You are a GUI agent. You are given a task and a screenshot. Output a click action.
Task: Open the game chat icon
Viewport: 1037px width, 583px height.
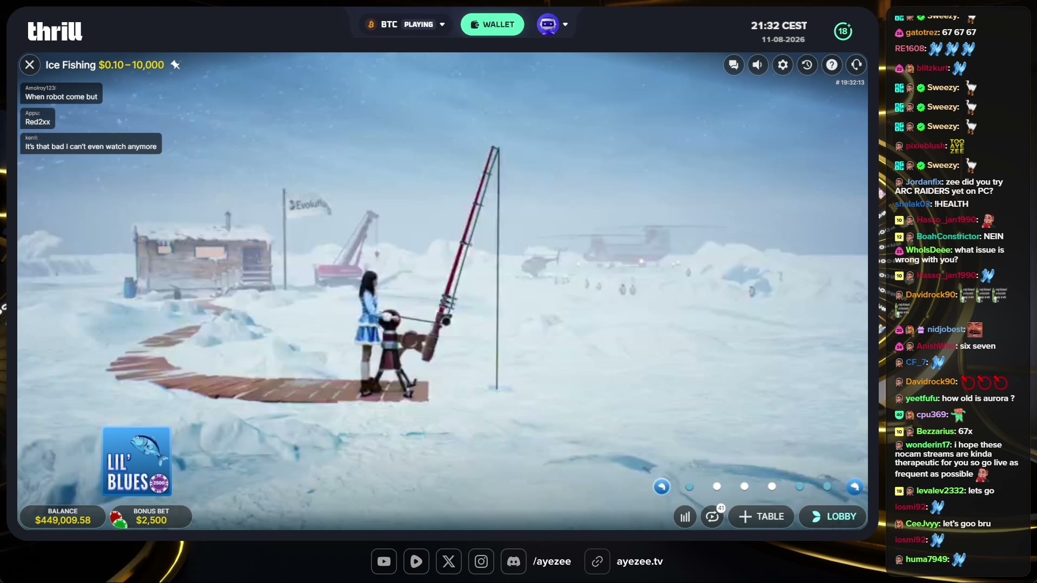(733, 65)
